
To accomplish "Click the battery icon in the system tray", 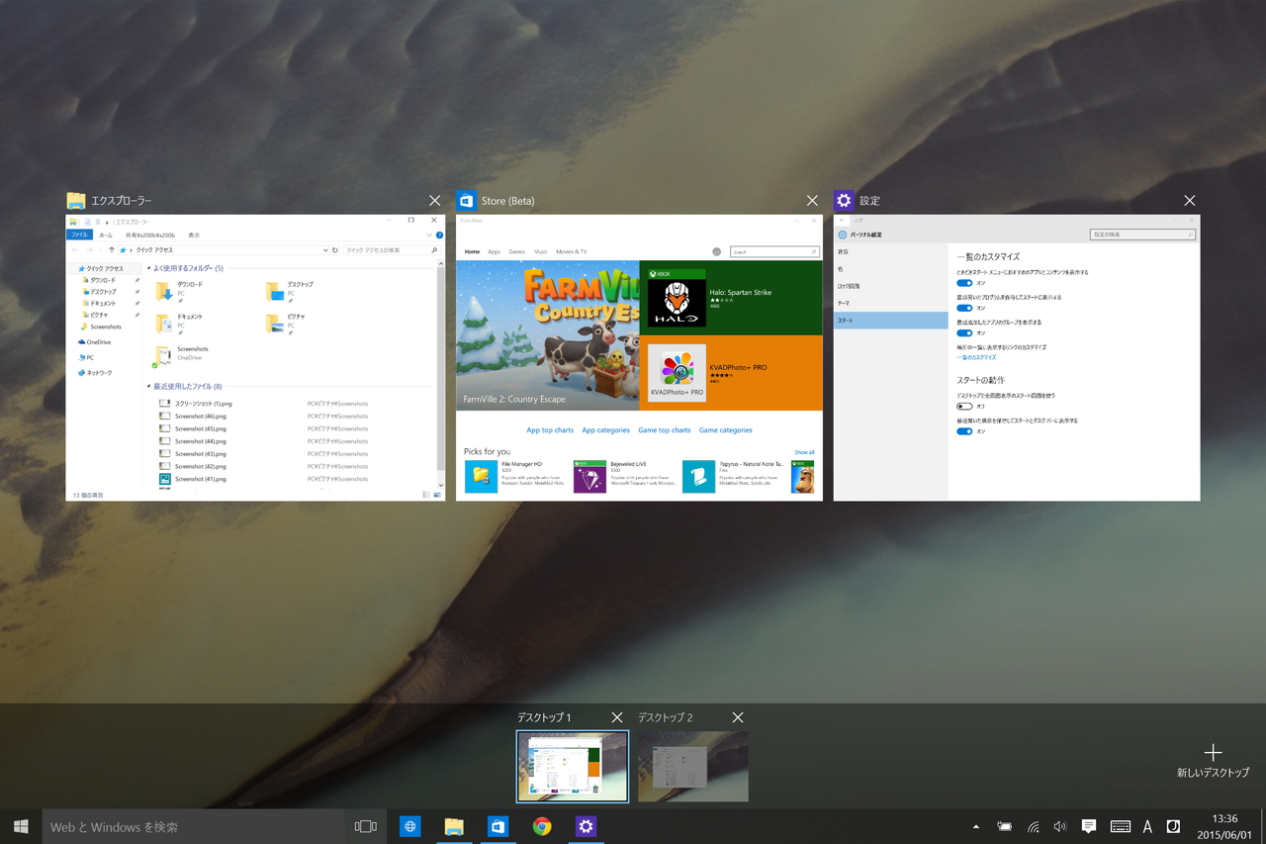I will 1005,826.
